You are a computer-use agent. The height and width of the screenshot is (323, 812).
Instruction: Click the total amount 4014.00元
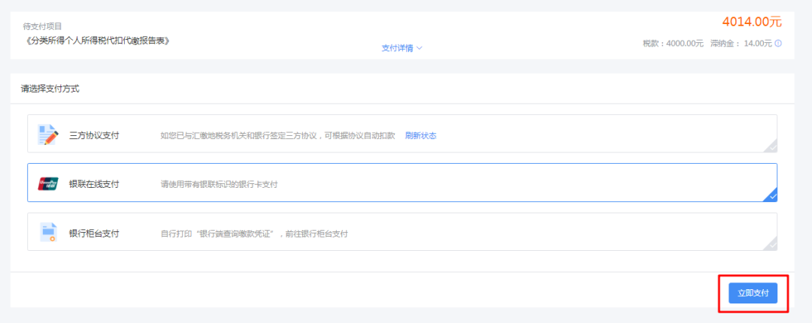(x=751, y=23)
